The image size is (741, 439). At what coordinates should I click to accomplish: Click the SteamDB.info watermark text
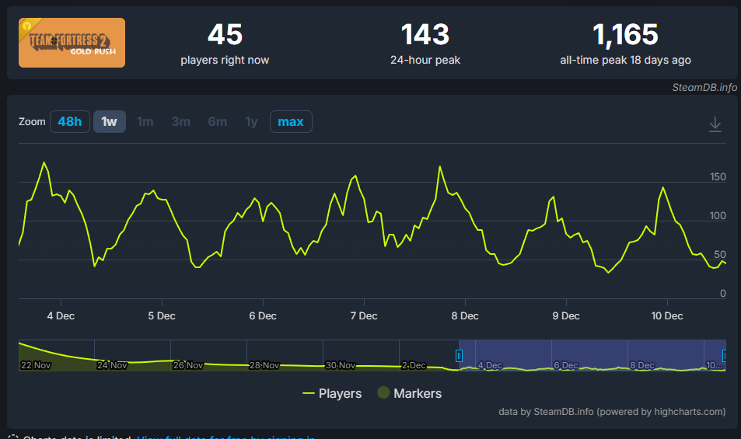704,87
